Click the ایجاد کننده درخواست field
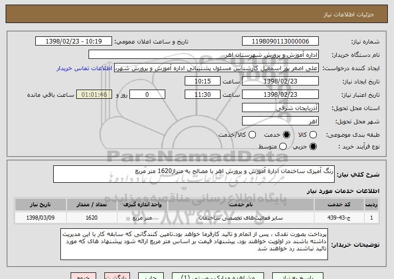The image size is (394, 279). 216,68
